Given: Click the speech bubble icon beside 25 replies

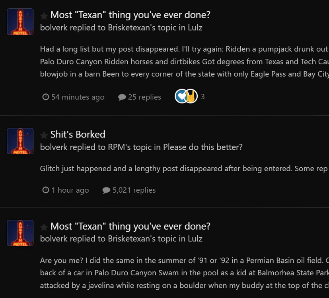Looking at the screenshot, I should point(122,97).
